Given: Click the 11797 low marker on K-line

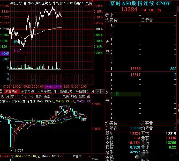Looking at the screenshot, I should click(19, 150).
